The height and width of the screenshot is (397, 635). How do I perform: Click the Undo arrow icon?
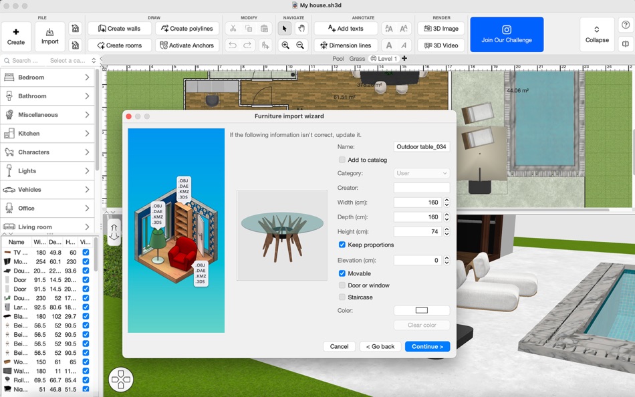233,45
